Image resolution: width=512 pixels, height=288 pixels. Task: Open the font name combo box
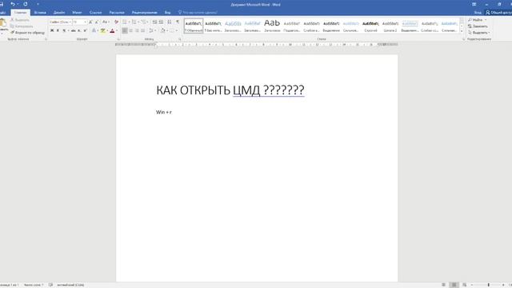[61, 22]
